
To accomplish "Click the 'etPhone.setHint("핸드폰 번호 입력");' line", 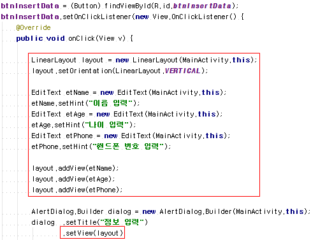I will point(101,146).
